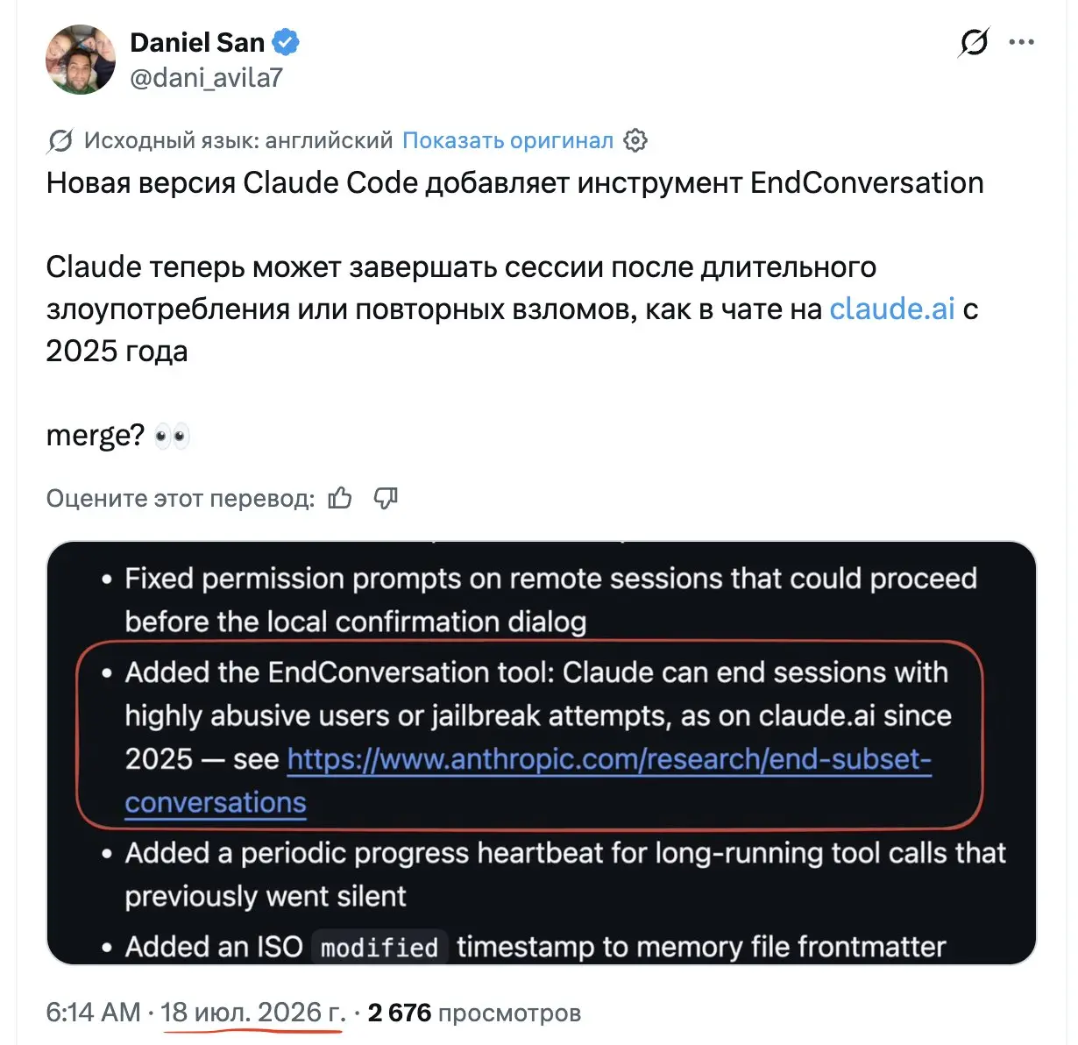1078x1045 pixels.
Task: Open Daniel San's profile avatar
Action: (x=81, y=59)
